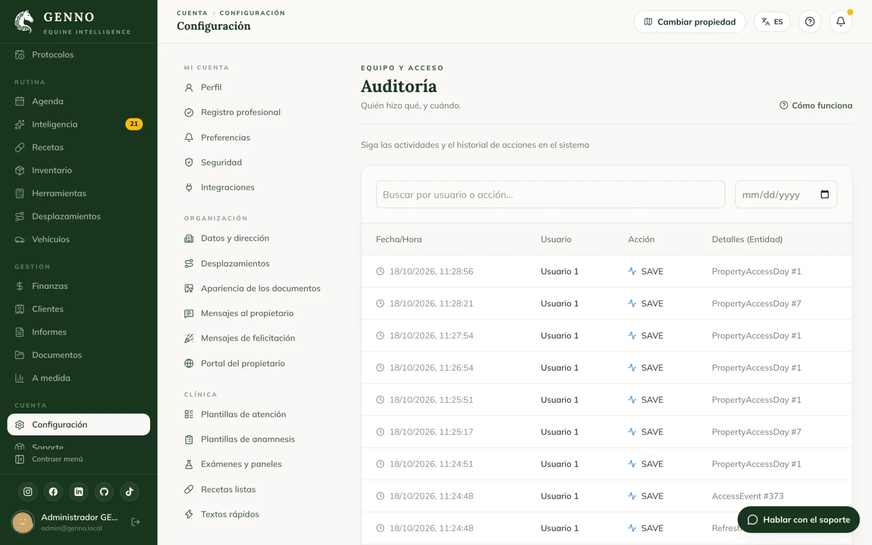The image size is (872, 545).
Task: Open Inventario in the sidebar
Action: pos(78,171)
